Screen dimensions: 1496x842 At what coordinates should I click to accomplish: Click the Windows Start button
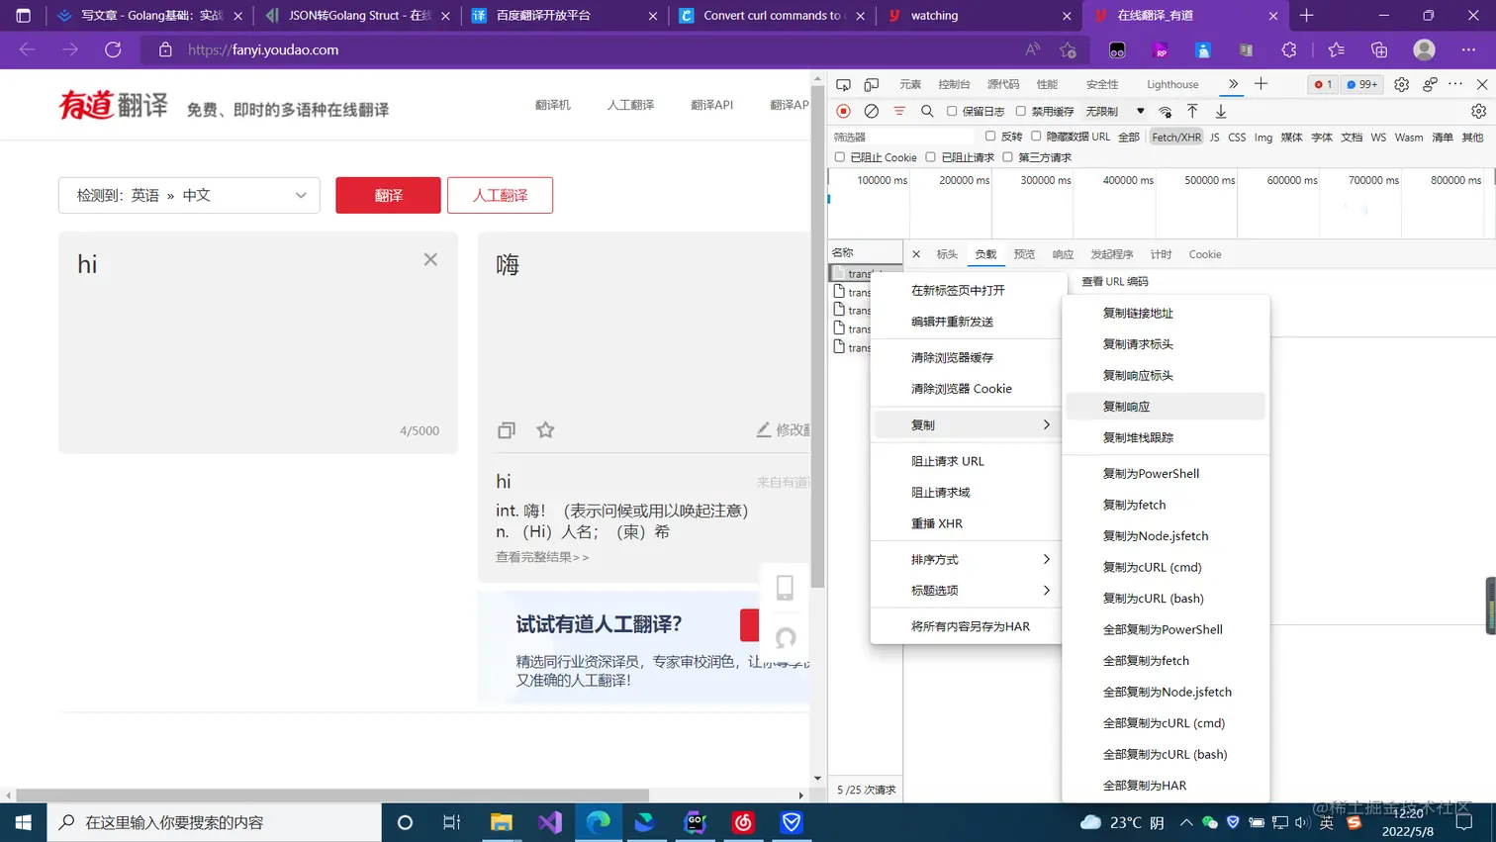coord(23,822)
